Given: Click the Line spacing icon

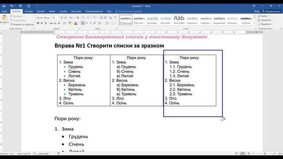Looking at the screenshot, I should [x=99, y=23].
